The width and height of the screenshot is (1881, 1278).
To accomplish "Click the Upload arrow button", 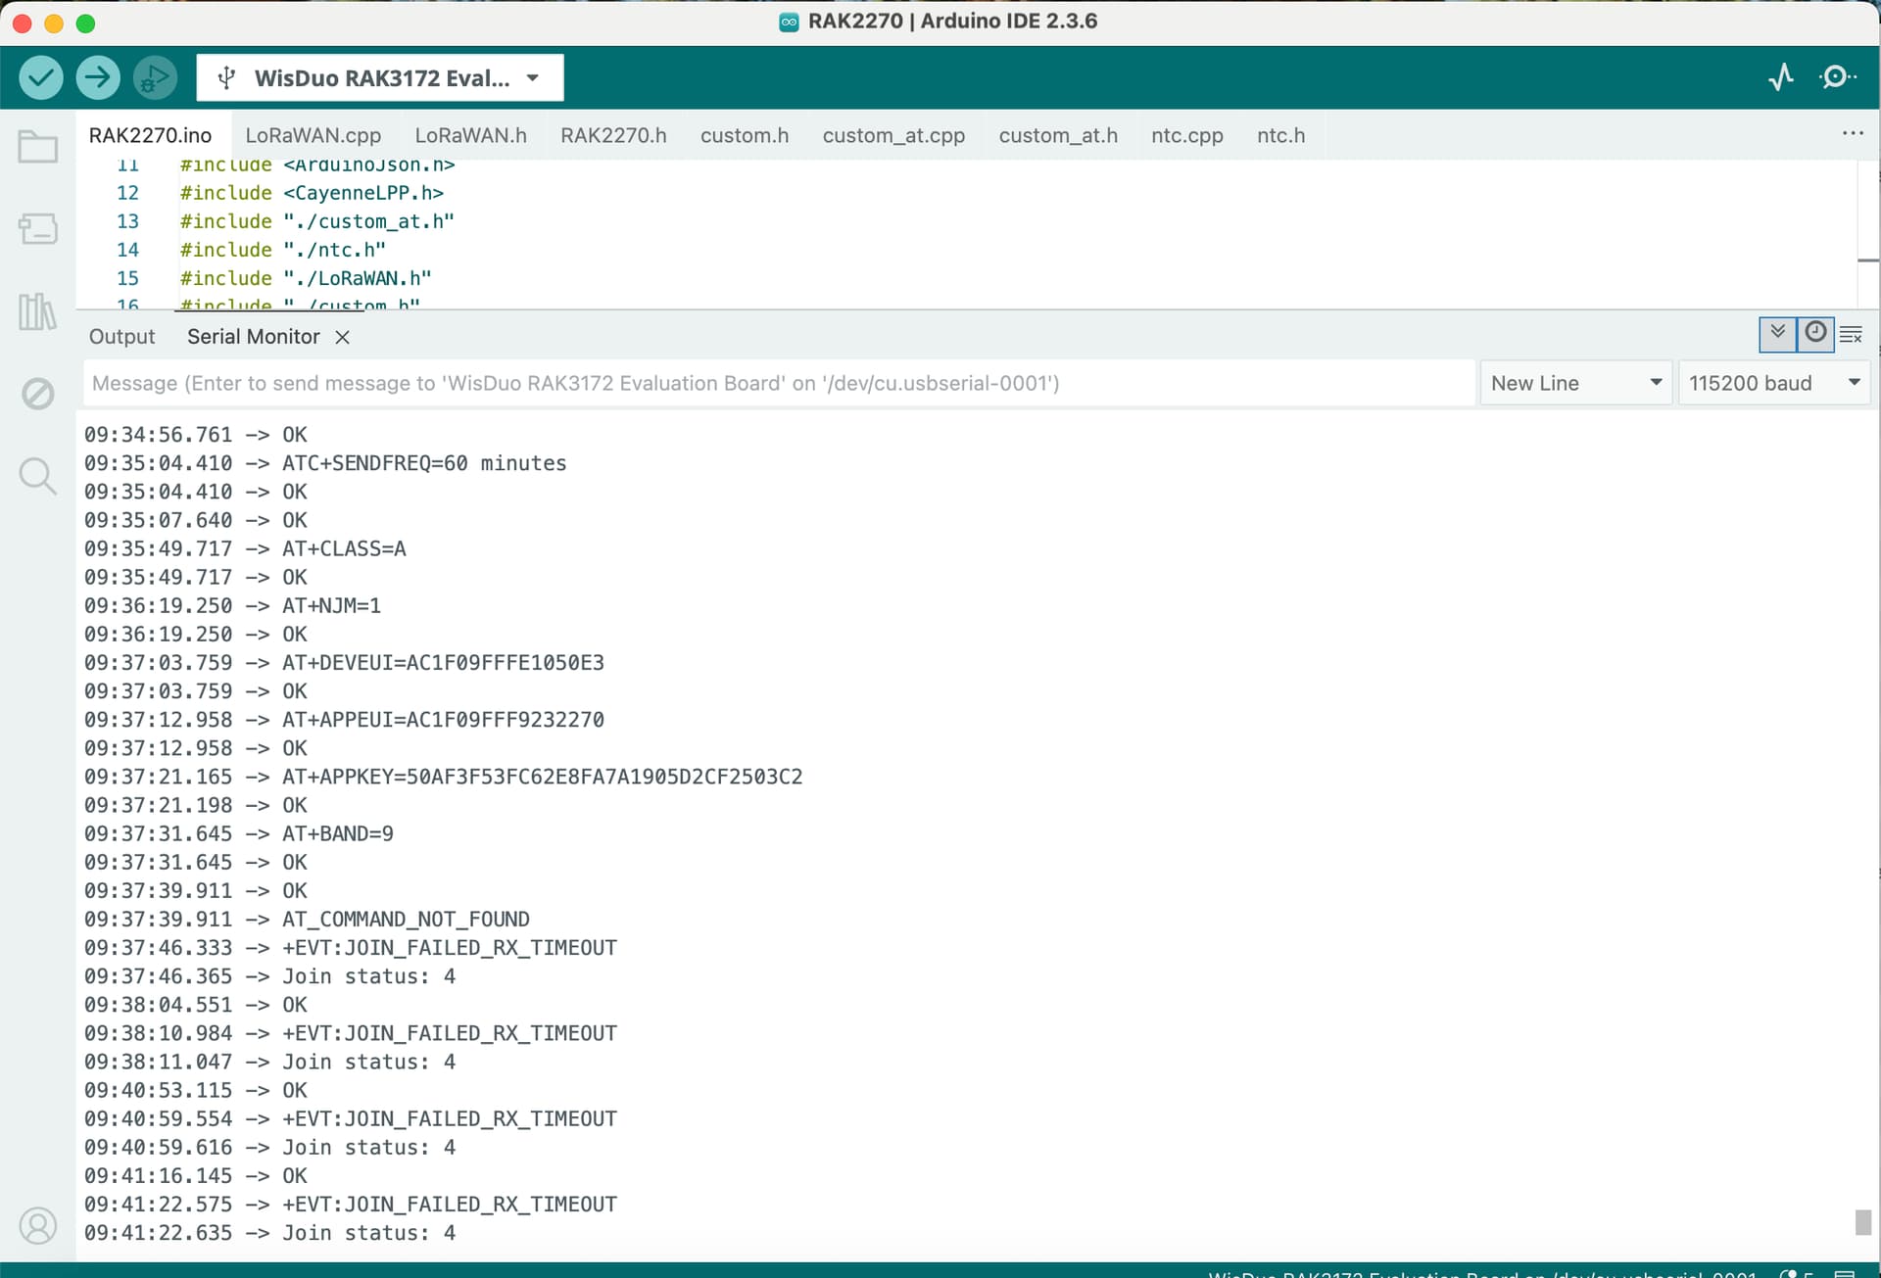I will (x=97, y=77).
